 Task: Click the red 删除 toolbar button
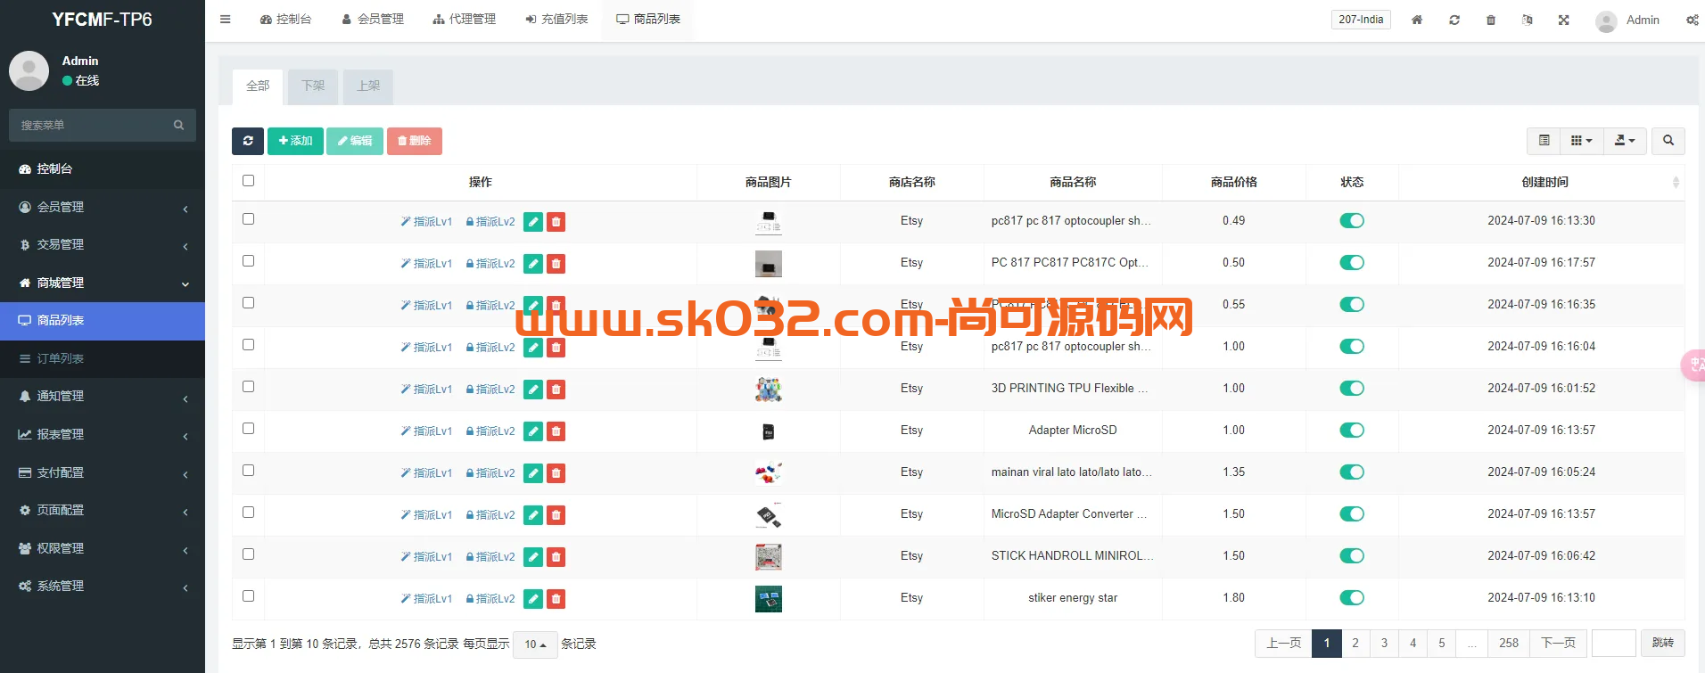[415, 141]
